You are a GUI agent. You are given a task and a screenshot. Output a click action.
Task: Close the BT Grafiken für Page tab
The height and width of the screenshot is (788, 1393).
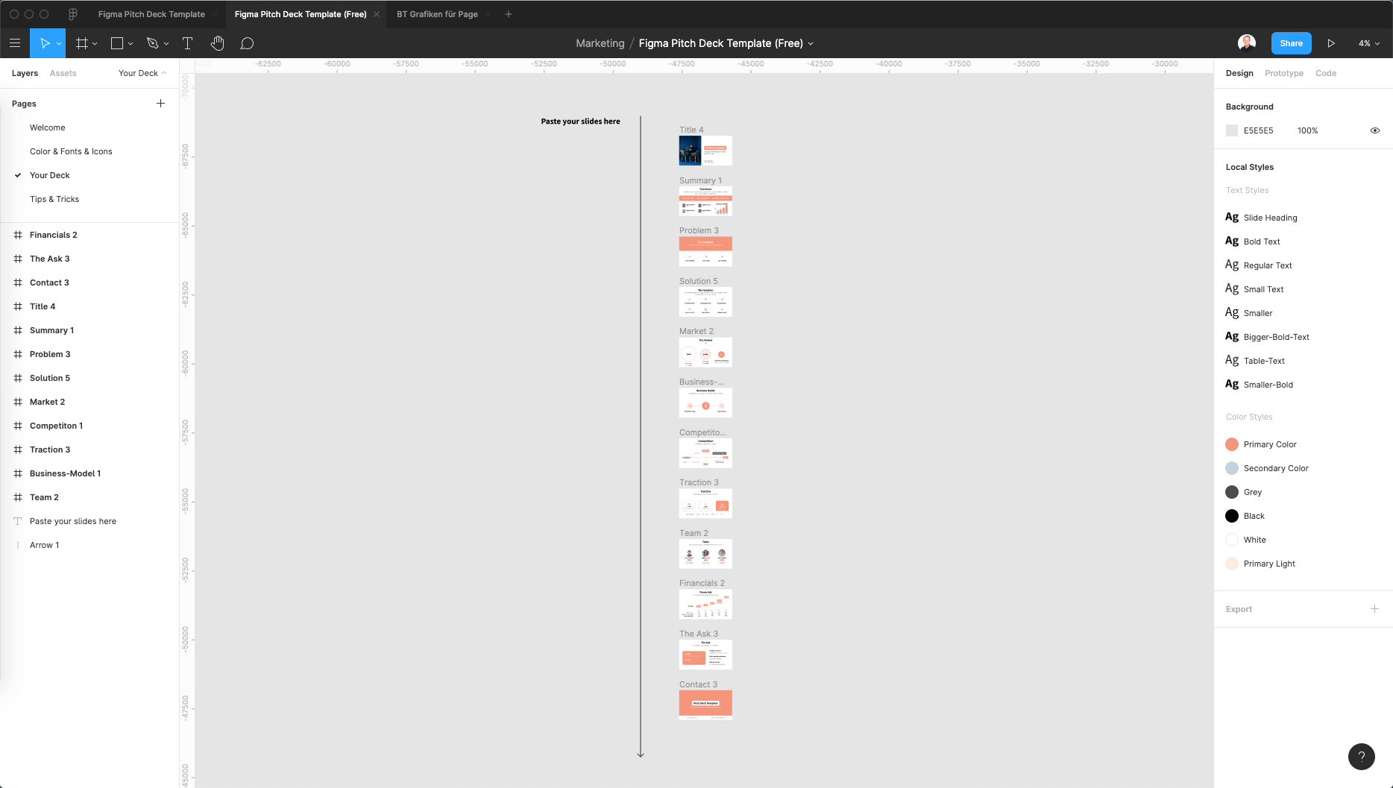point(488,14)
